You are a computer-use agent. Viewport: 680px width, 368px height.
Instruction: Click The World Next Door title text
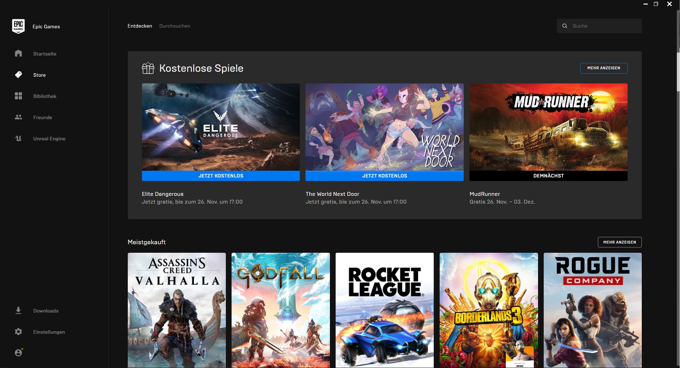click(332, 194)
